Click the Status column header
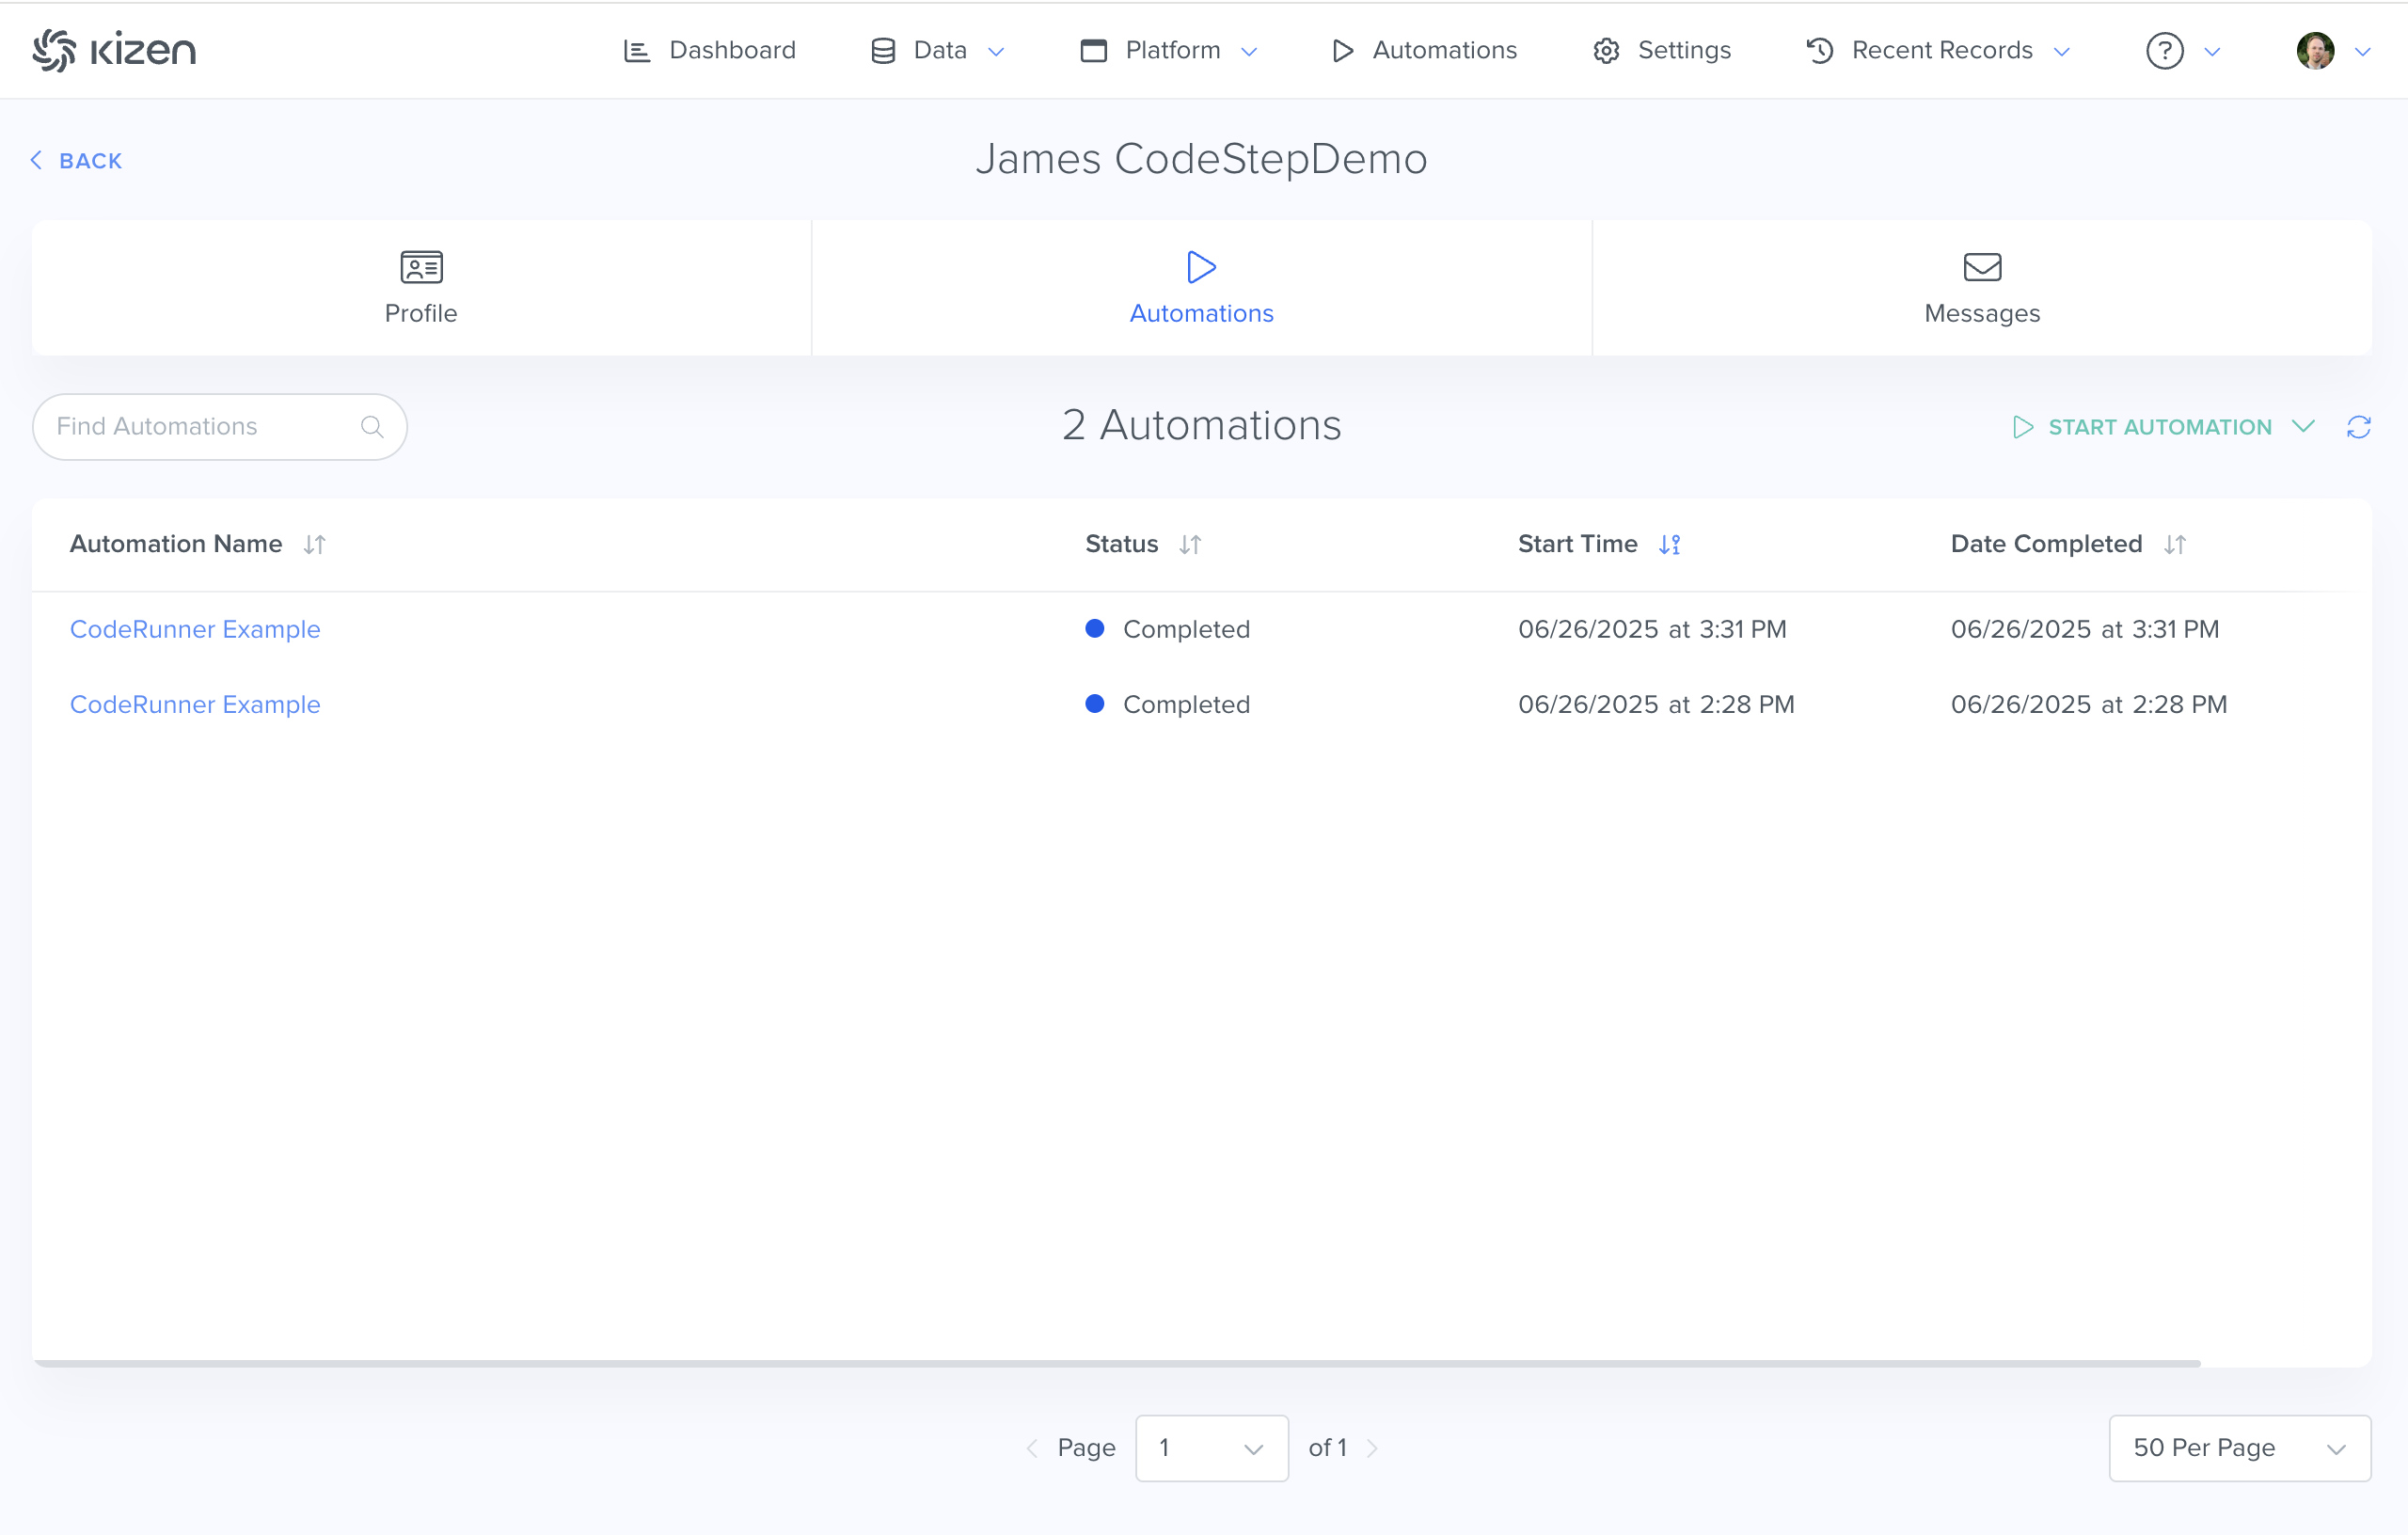Image resolution: width=2408 pixels, height=1535 pixels. point(1121,544)
